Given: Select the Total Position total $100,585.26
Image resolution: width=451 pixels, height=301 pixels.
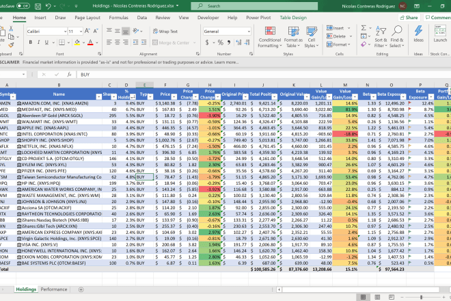Looking at the screenshot, I should click(262, 270).
